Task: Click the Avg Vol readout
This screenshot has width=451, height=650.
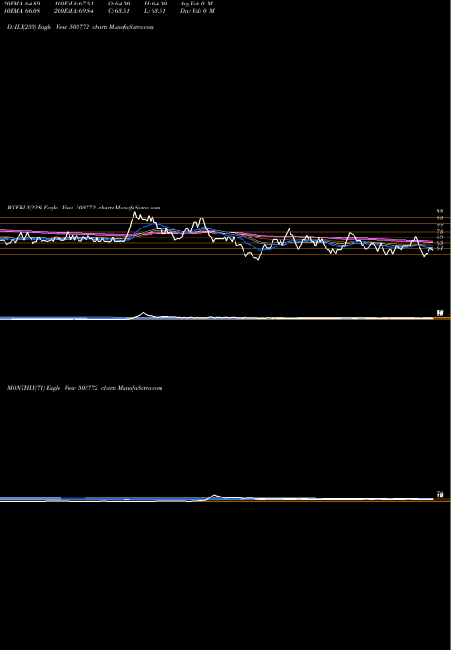Action: click(x=197, y=4)
